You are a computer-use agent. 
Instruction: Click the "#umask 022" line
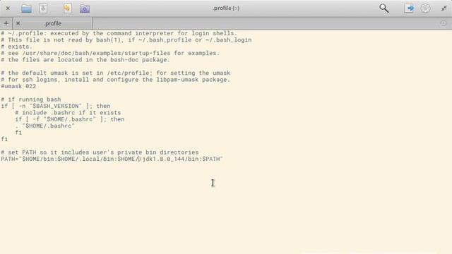18,86
